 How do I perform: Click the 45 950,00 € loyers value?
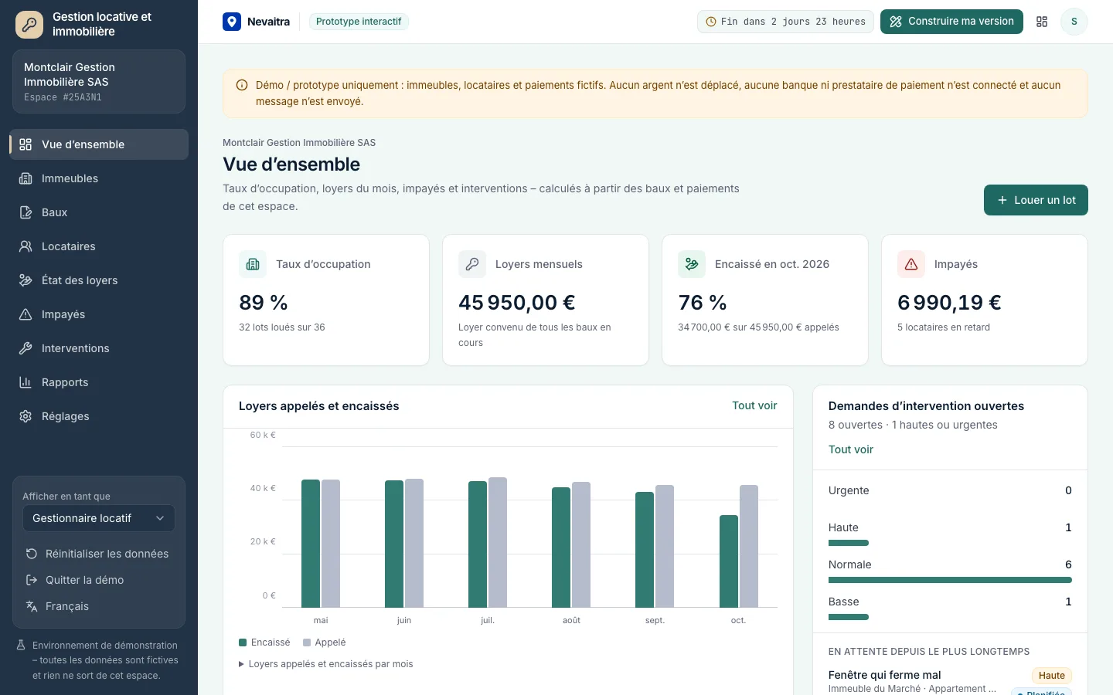tap(517, 303)
